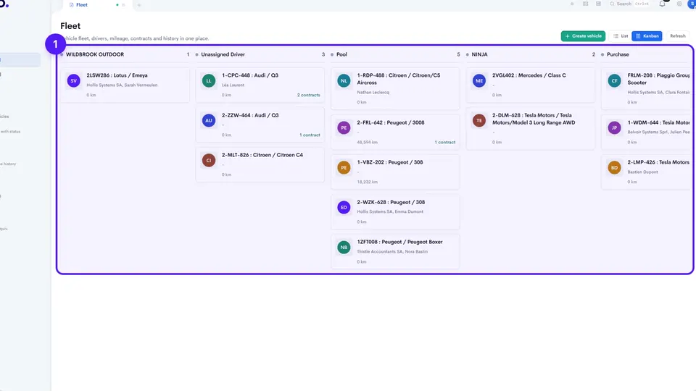Click the BD avatar on card 2-LMP-426
Viewport: 696px width, 391px height.
point(614,167)
